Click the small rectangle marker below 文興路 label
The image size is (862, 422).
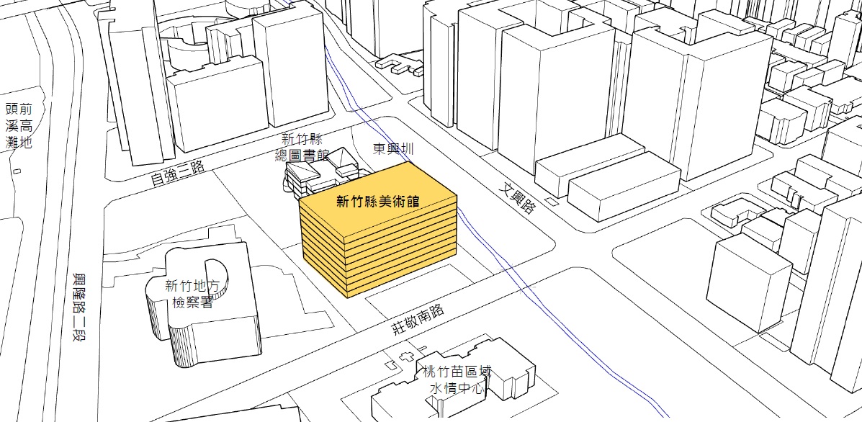coord(551,201)
